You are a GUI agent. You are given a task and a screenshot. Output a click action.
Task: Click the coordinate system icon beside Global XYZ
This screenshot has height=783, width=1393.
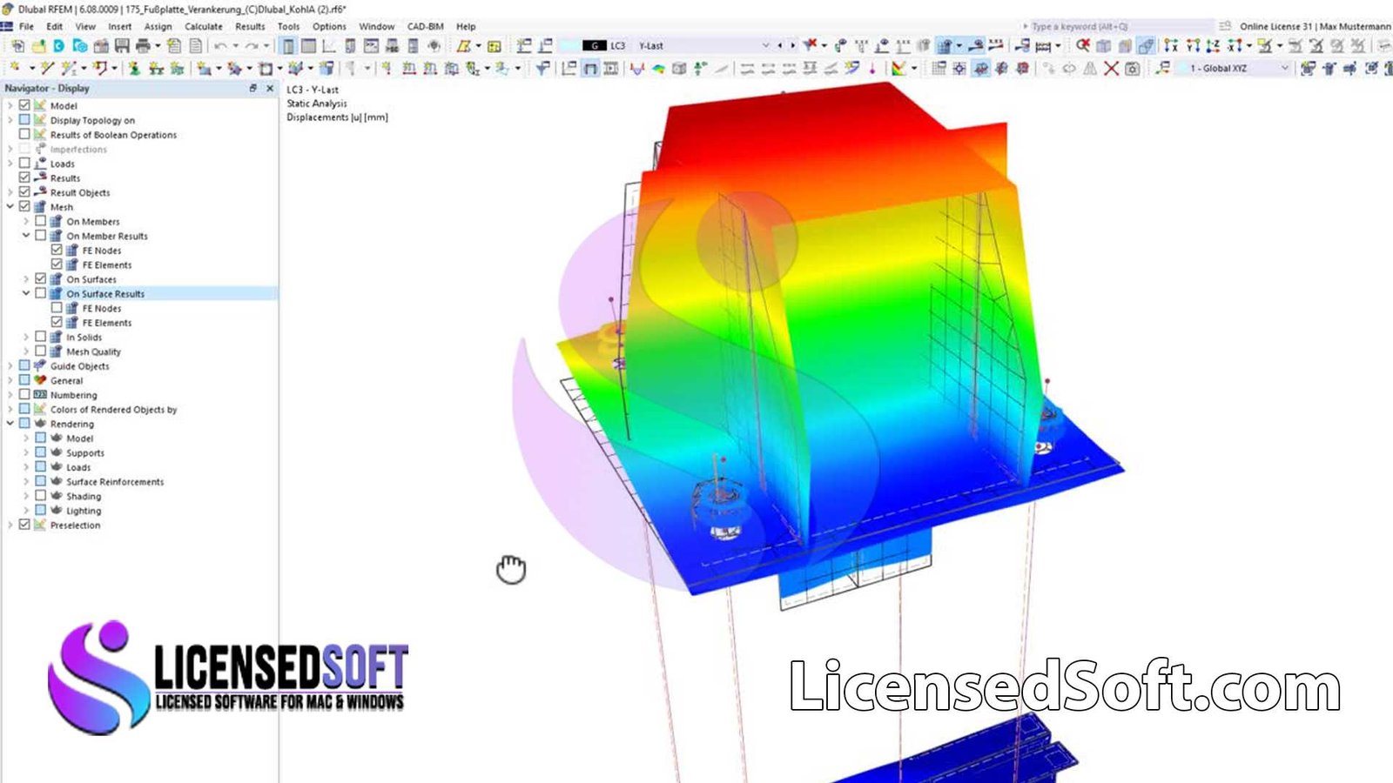click(1163, 68)
